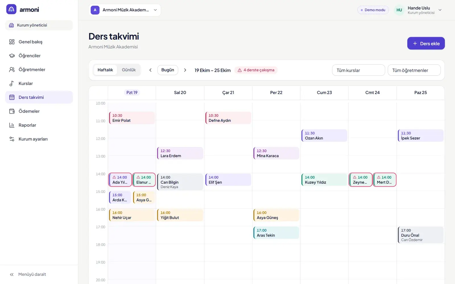The width and height of the screenshot is (455, 284).
Task: Click the Öğretmenler people icon
Action: coord(12,70)
